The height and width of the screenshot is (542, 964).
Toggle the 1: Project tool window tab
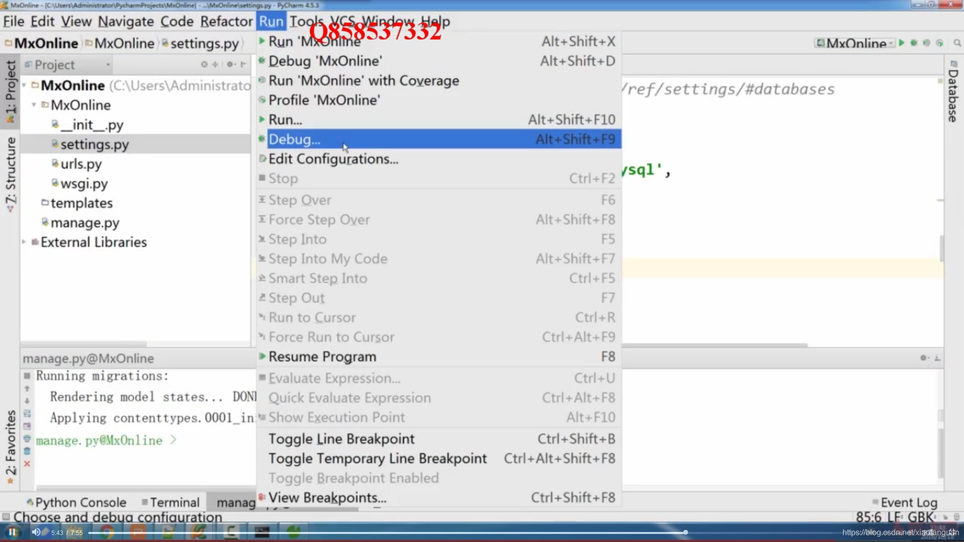coord(10,91)
